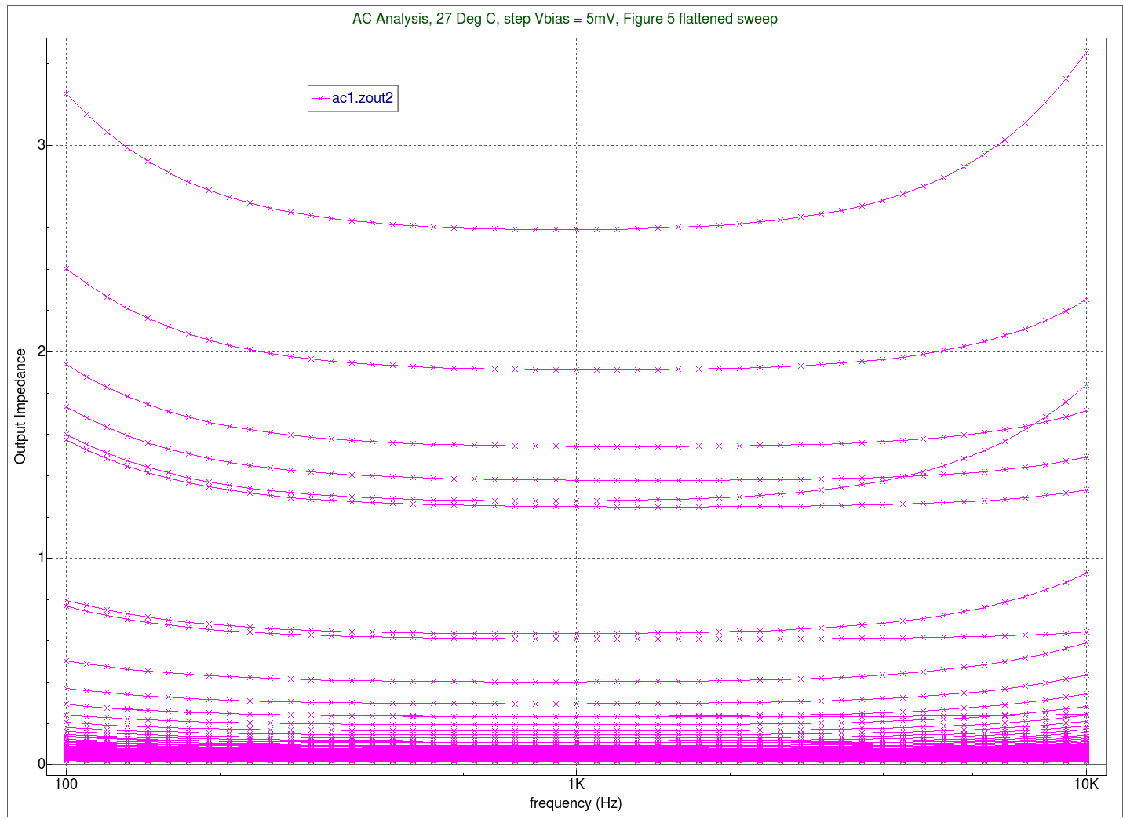Click the 100 tick label on frequency axis
This screenshot has width=1123, height=819.
pos(66,784)
